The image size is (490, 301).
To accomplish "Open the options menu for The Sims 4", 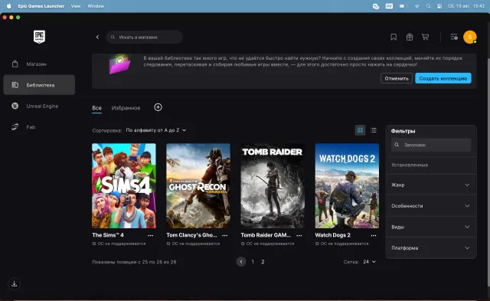I will 150,235.
